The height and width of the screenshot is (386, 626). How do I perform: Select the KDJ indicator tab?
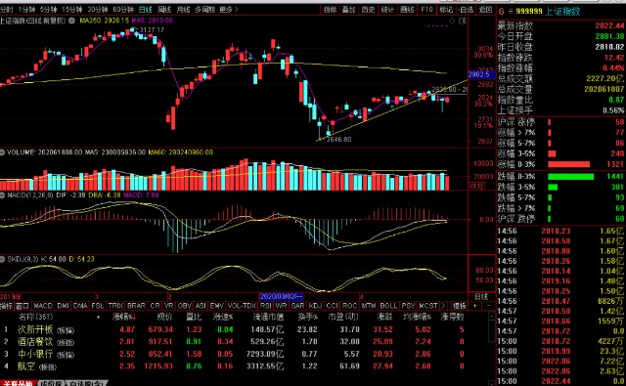pyautogui.click(x=315, y=306)
